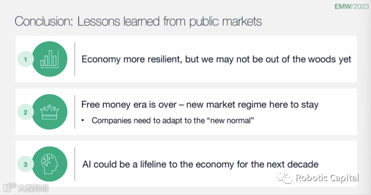This screenshot has height=195, width=371.
Task: Click the 大数跨境 watermark text
Action: click(33, 188)
